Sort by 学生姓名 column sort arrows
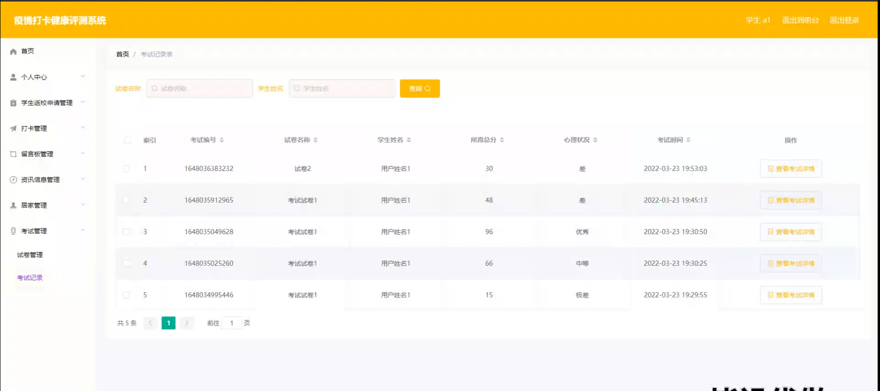Image resolution: width=880 pixels, height=391 pixels. coord(409,140)
